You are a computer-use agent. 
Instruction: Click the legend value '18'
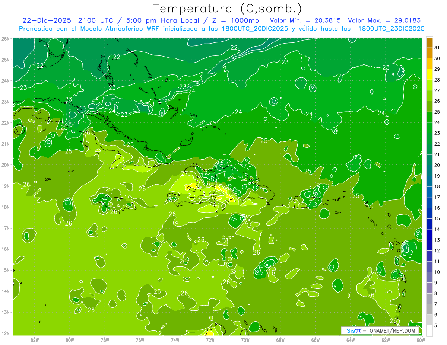click(437, 187)
